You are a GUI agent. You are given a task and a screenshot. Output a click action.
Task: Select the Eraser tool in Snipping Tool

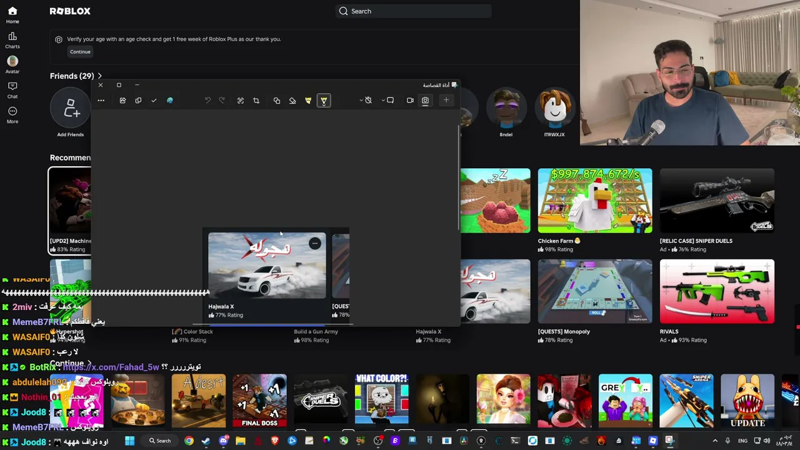point(292,101)
